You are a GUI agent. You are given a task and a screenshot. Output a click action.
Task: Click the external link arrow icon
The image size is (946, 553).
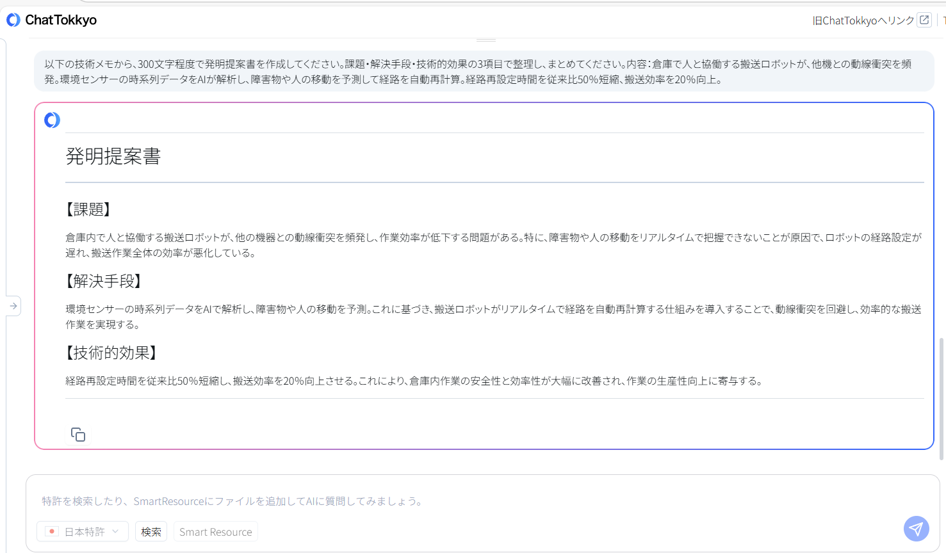coord(924,20)
